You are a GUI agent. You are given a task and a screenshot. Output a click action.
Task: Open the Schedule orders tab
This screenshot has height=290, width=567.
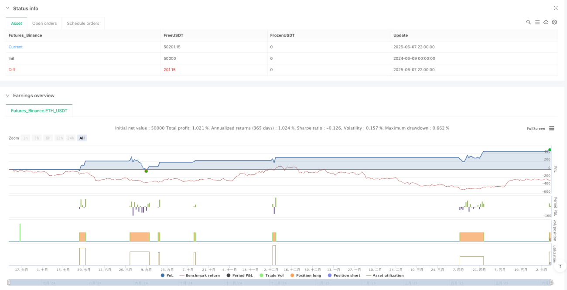pos(83,23)
